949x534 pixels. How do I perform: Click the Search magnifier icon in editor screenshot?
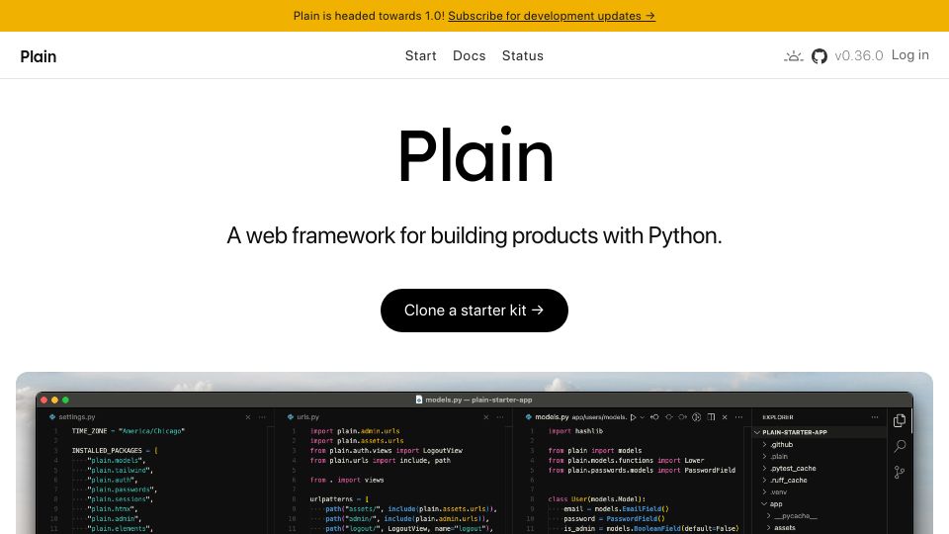pos(900,446)
